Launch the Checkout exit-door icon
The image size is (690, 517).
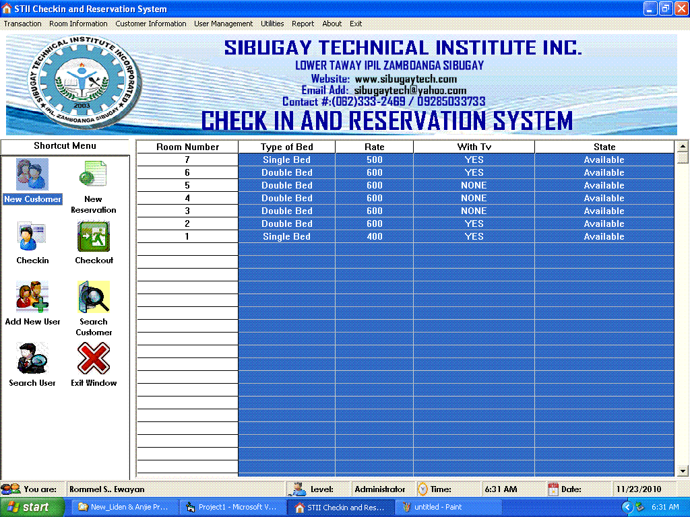pos(94,236)
